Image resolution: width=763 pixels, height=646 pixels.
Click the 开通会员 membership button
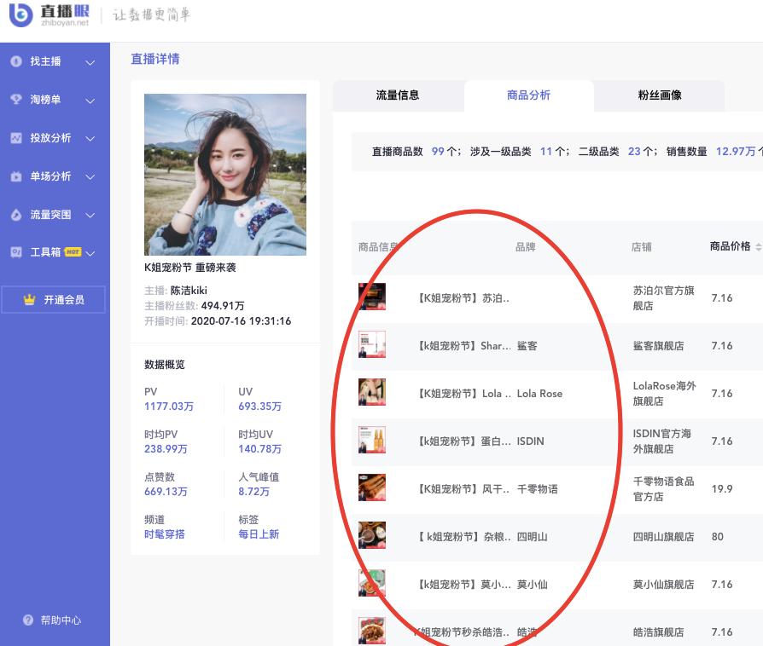point(53,299)
